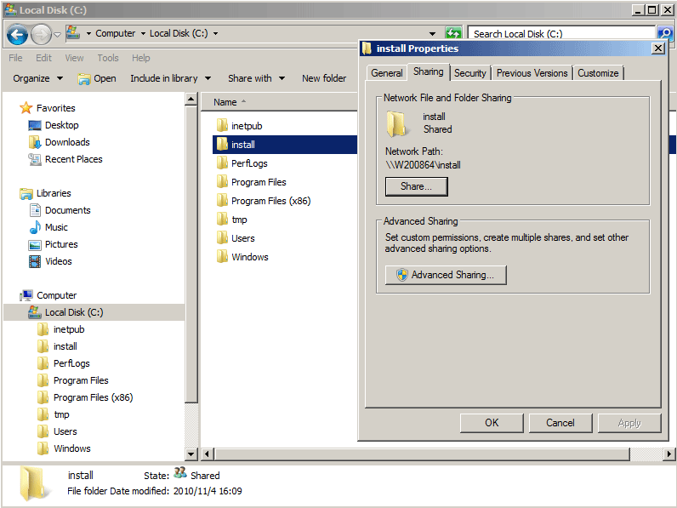This screenshot has height=508, width=677.
Task: Select Users folder in file list
Action: tap(236, 238)
